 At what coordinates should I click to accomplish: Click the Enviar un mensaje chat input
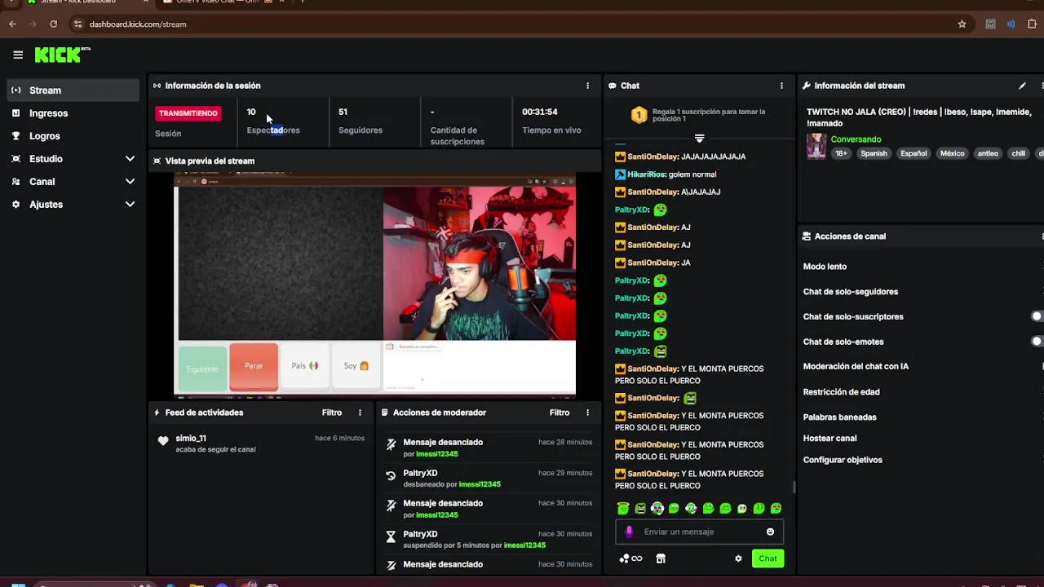[699, 532]
